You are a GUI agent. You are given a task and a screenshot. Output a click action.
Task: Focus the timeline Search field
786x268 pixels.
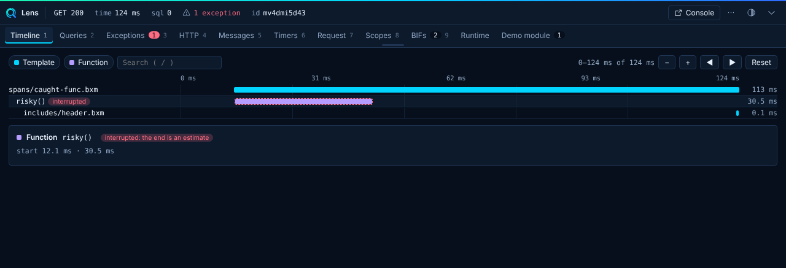[169, 63]
